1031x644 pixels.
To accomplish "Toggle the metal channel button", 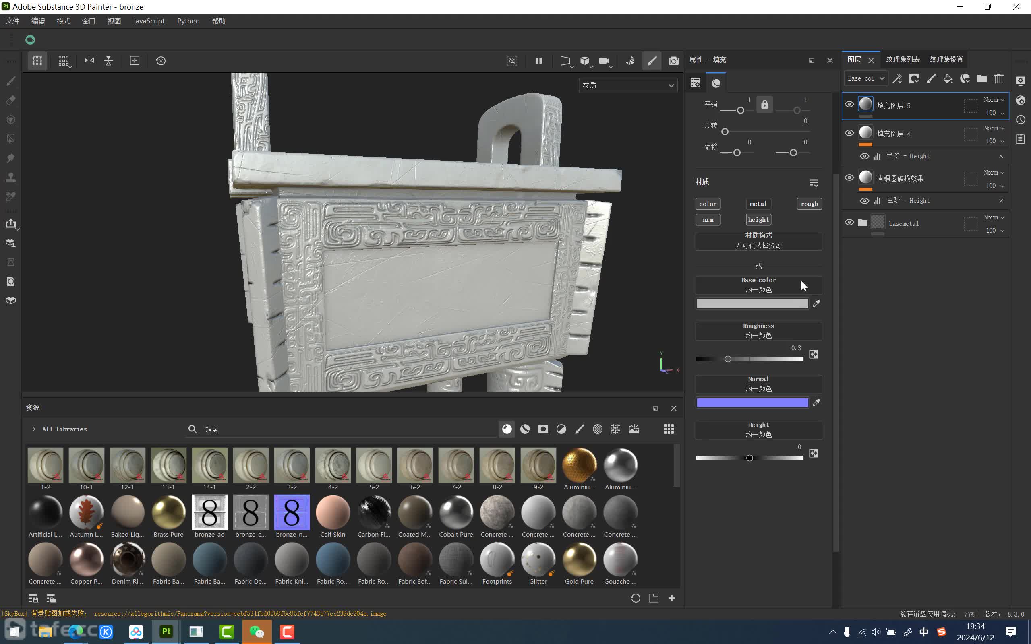I will (758, 204).
